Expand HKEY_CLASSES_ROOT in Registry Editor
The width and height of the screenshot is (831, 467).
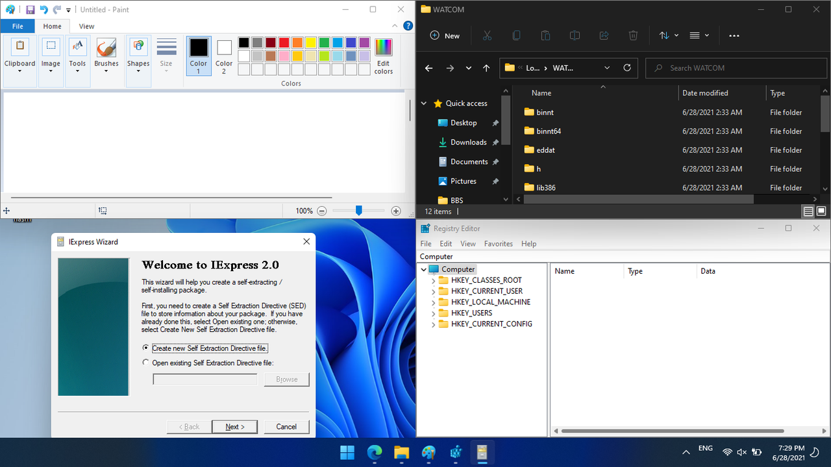click(x=434, y=280)
